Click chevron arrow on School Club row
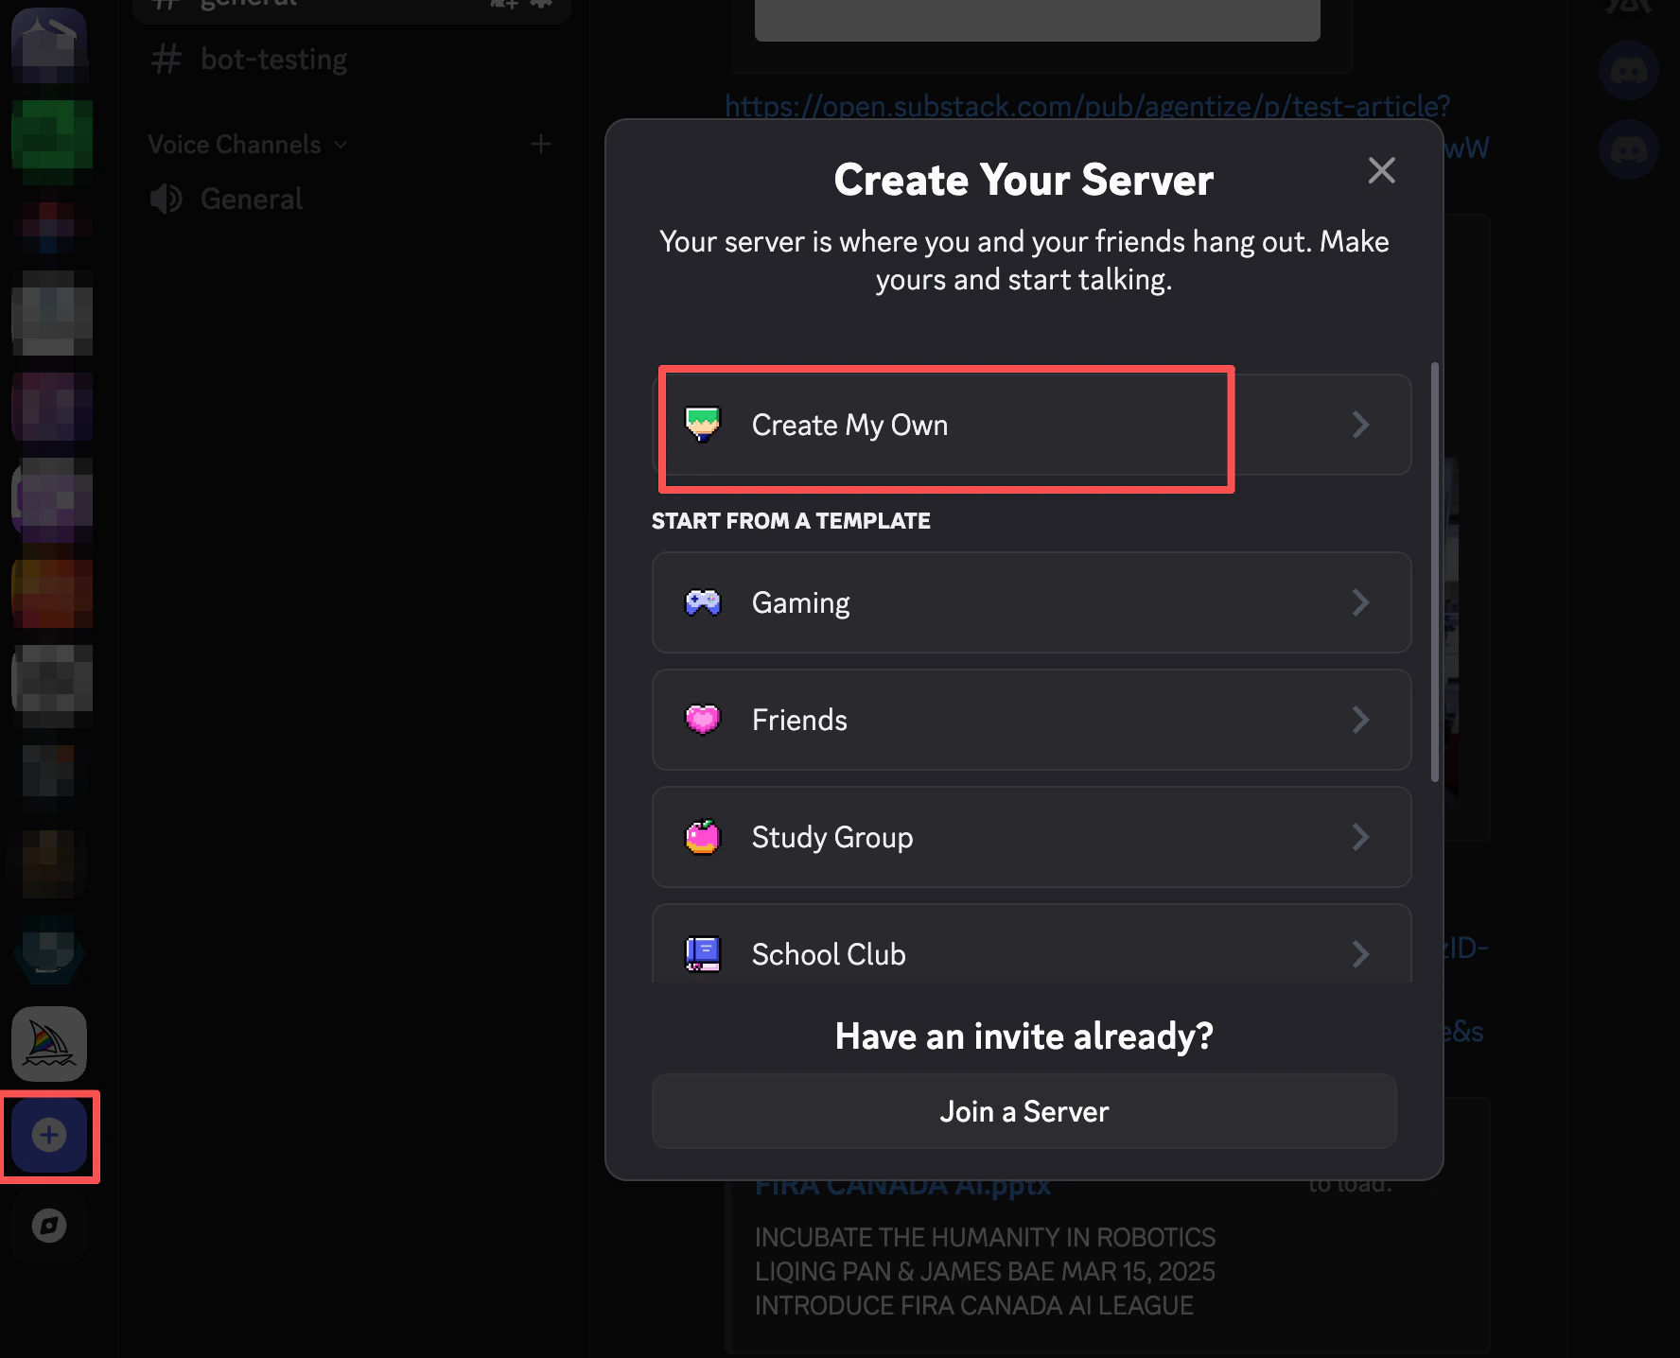Viewport: 1680px width, 1358px height. [1360, 954]
